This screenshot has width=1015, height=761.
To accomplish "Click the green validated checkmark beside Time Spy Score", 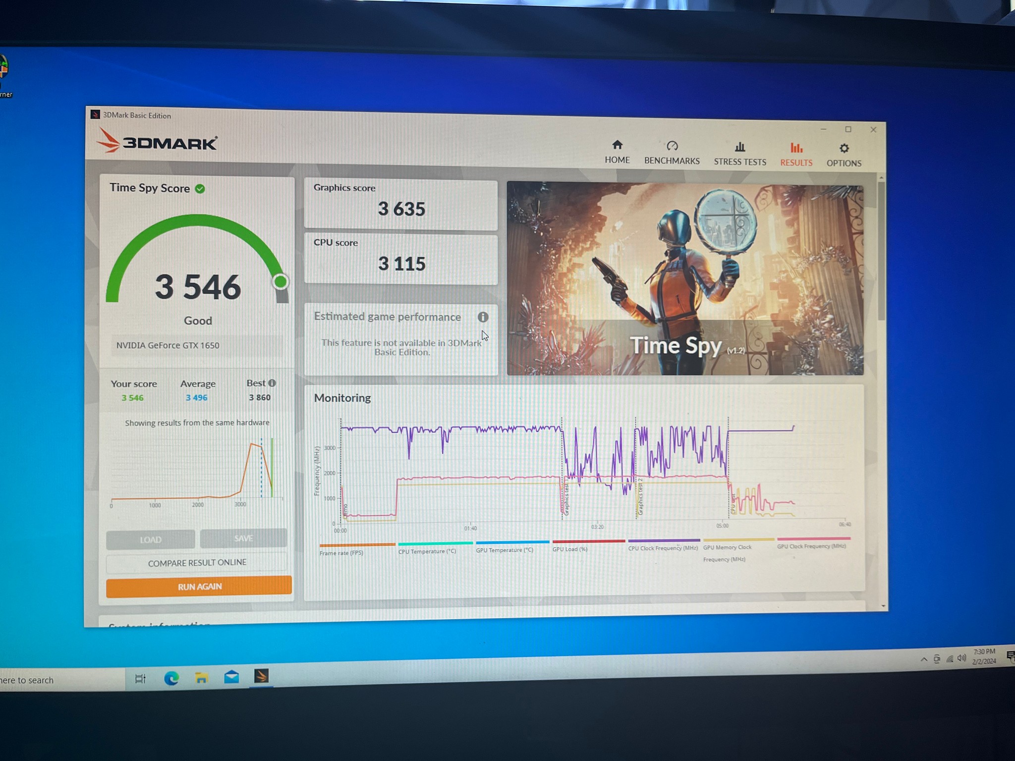I will [200, 189].
